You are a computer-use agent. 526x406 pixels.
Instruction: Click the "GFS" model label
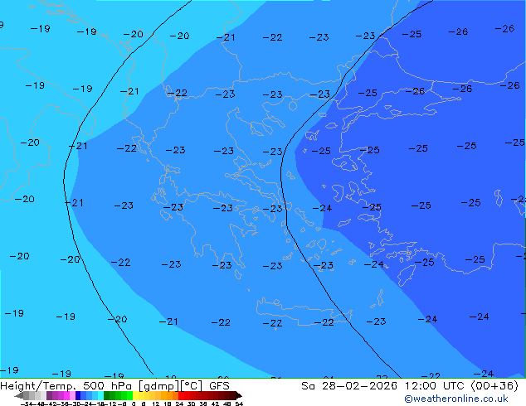[x=219, y=386]
